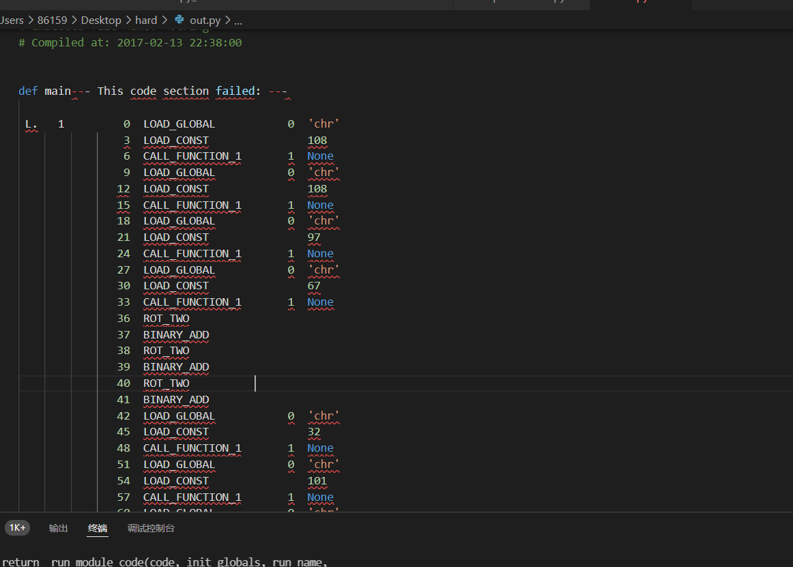Screen dimensions: 793x567
Task: Click the Python file icon in the breadcrumb
Action: 179,20
